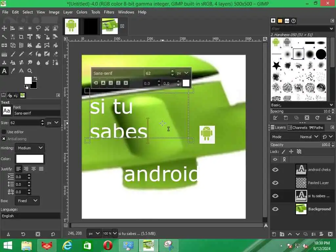Choose the Smudge tool

pyautogui.click(x=30, y=62)
